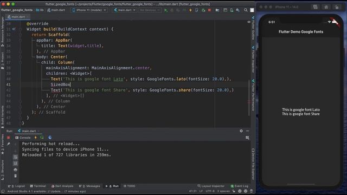Click the 2 spaces indent setting

click(x=223, y=191)
